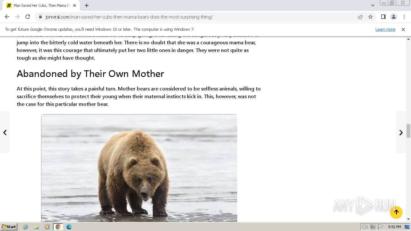The image size is (411, 231).
Task: Open the system volume control
Action: (x=365, y=227)
